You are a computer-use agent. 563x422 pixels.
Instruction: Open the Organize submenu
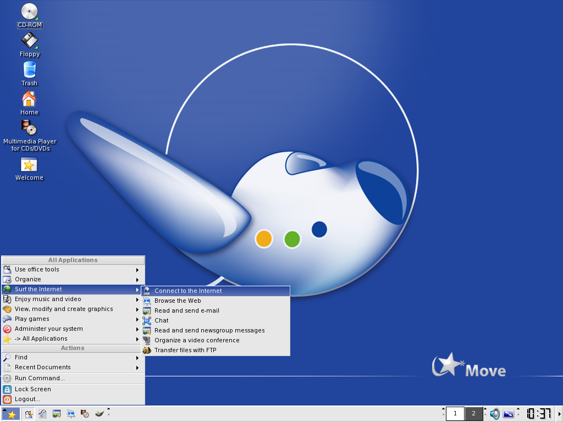click(73, 280)
